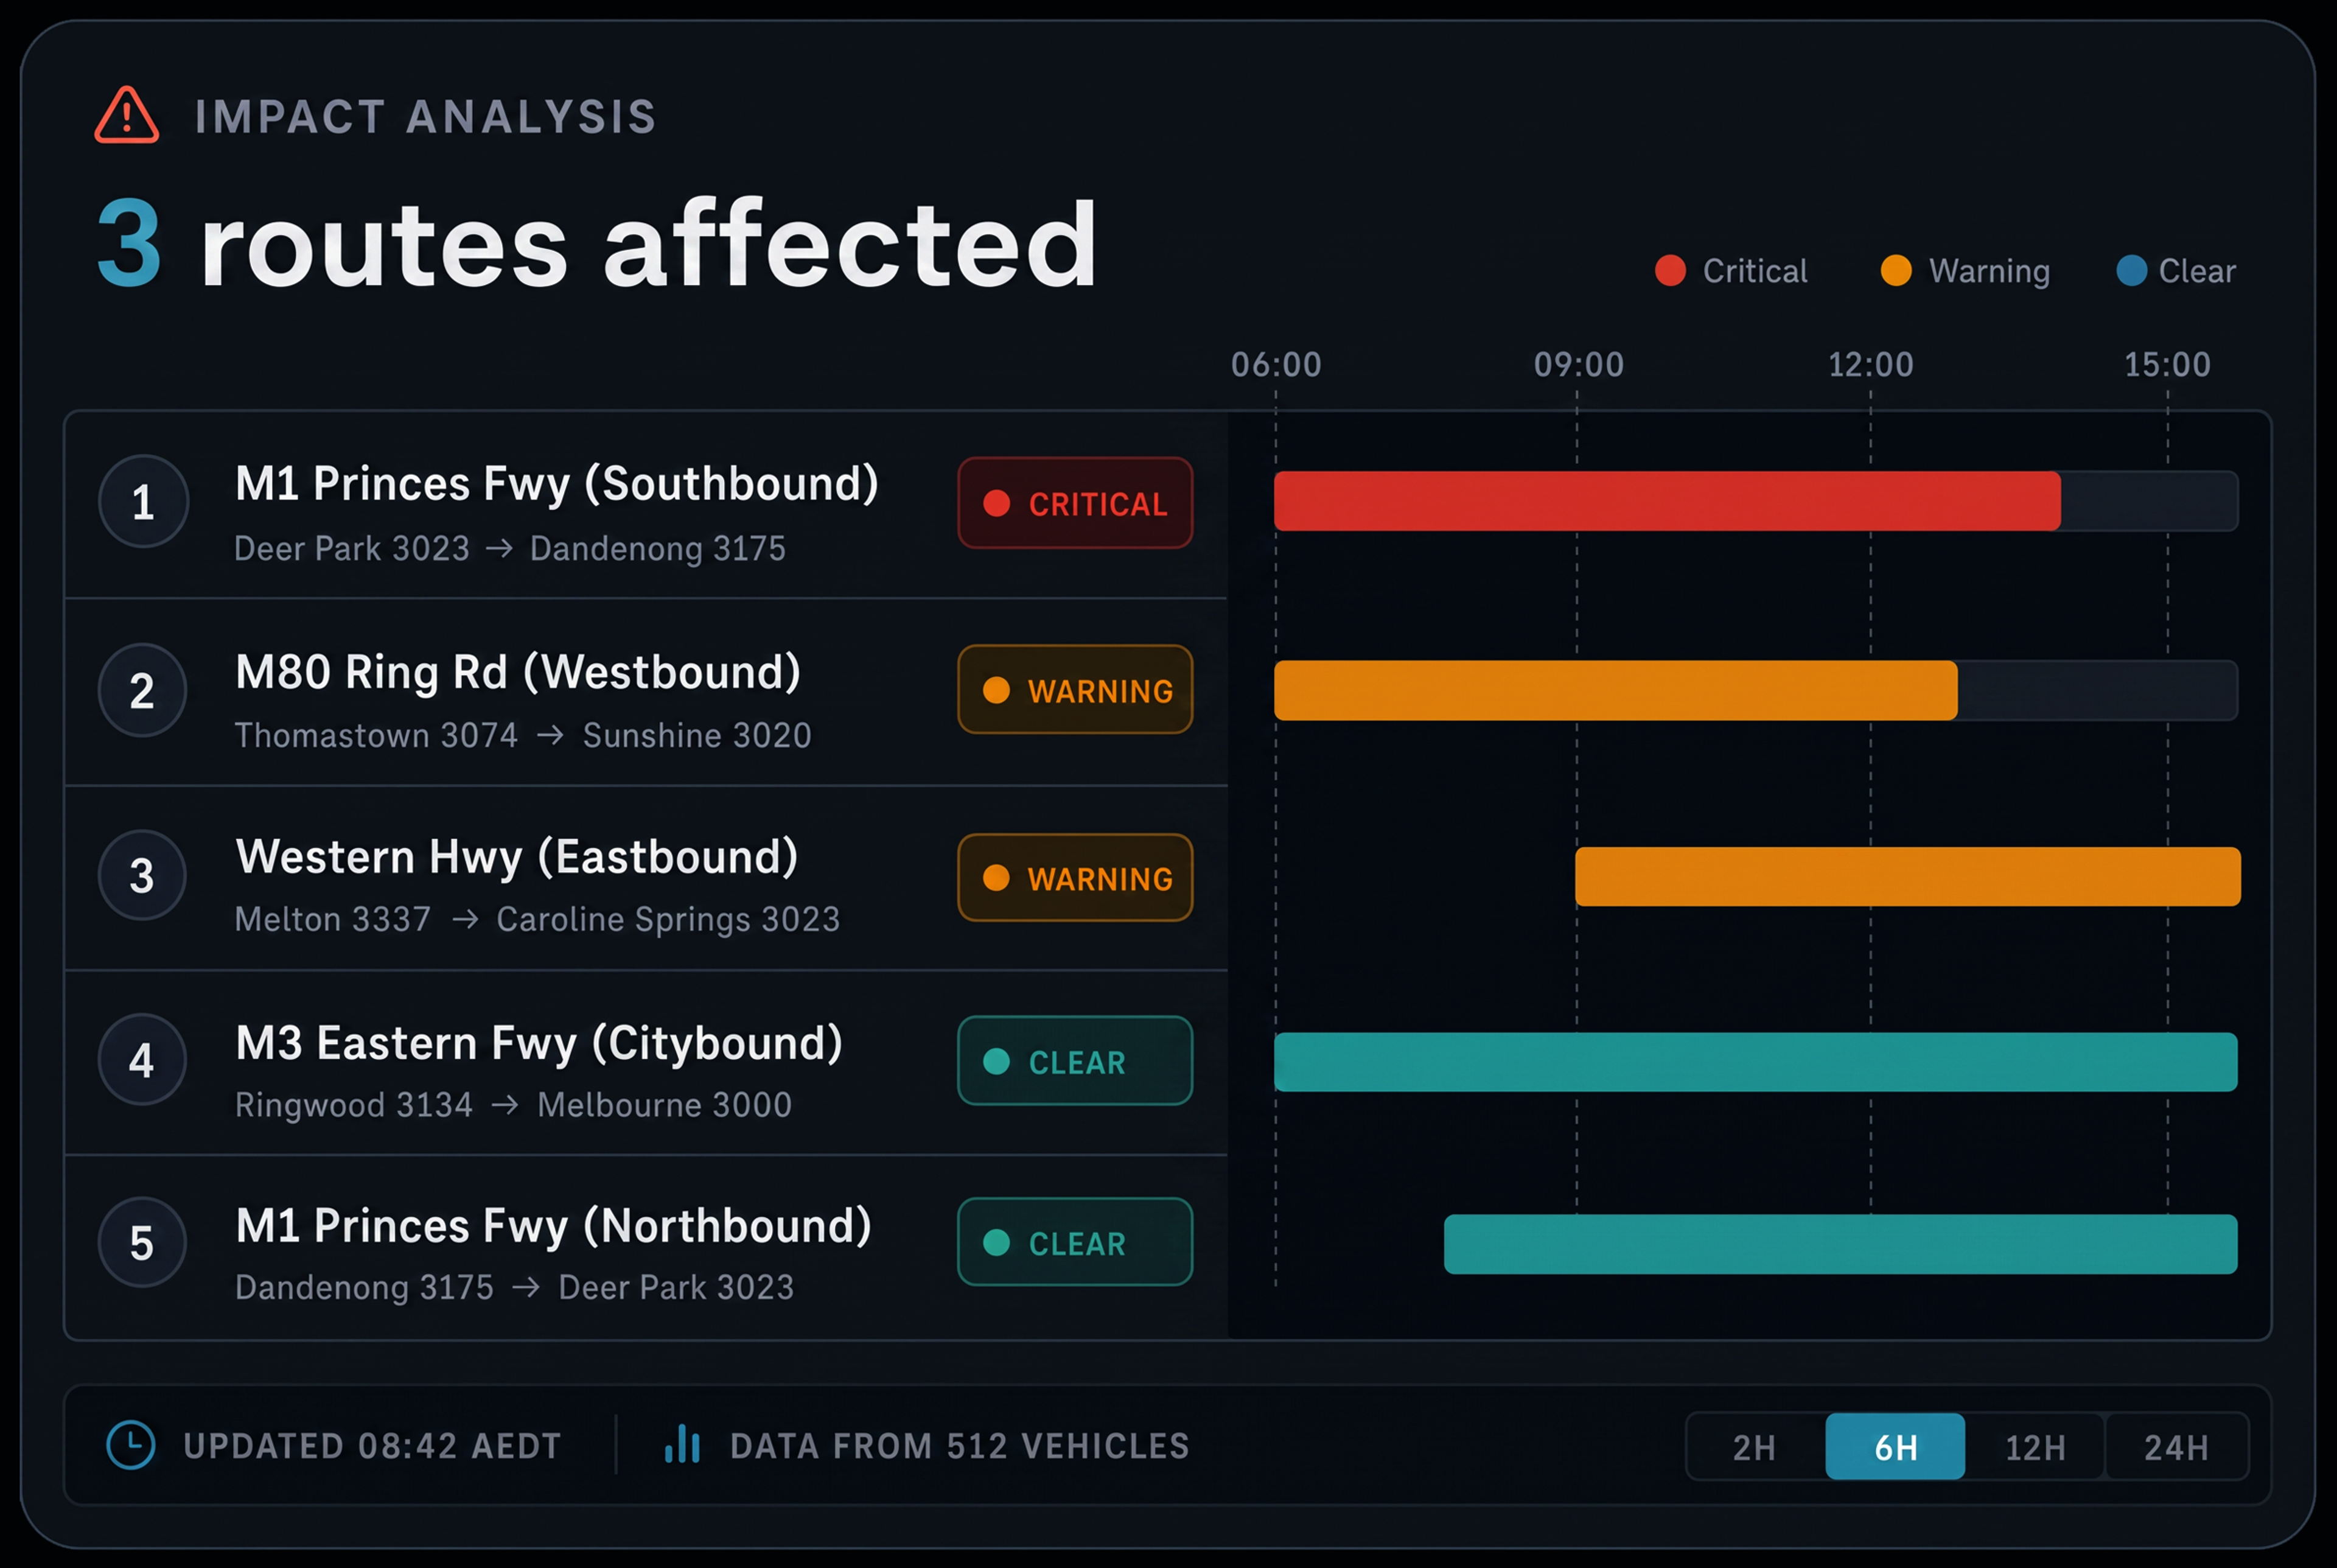Open M80 Ring Rd (Westbound) route
The width and height of the screenshot is (2337, 1568).
point(518,673)
